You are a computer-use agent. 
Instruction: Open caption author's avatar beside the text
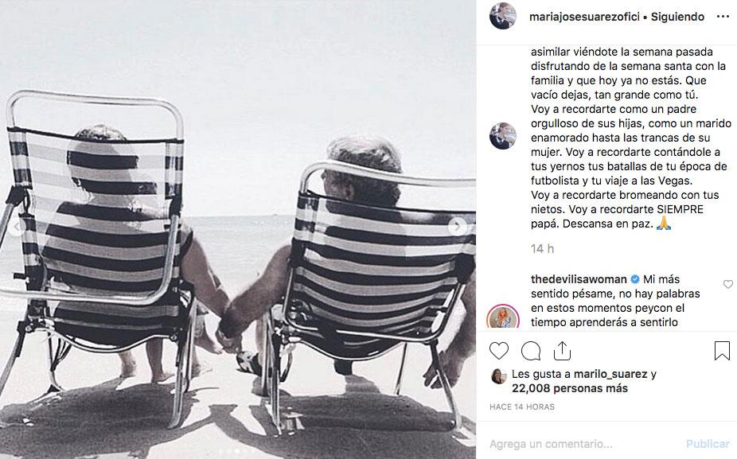tap(503, 136)
